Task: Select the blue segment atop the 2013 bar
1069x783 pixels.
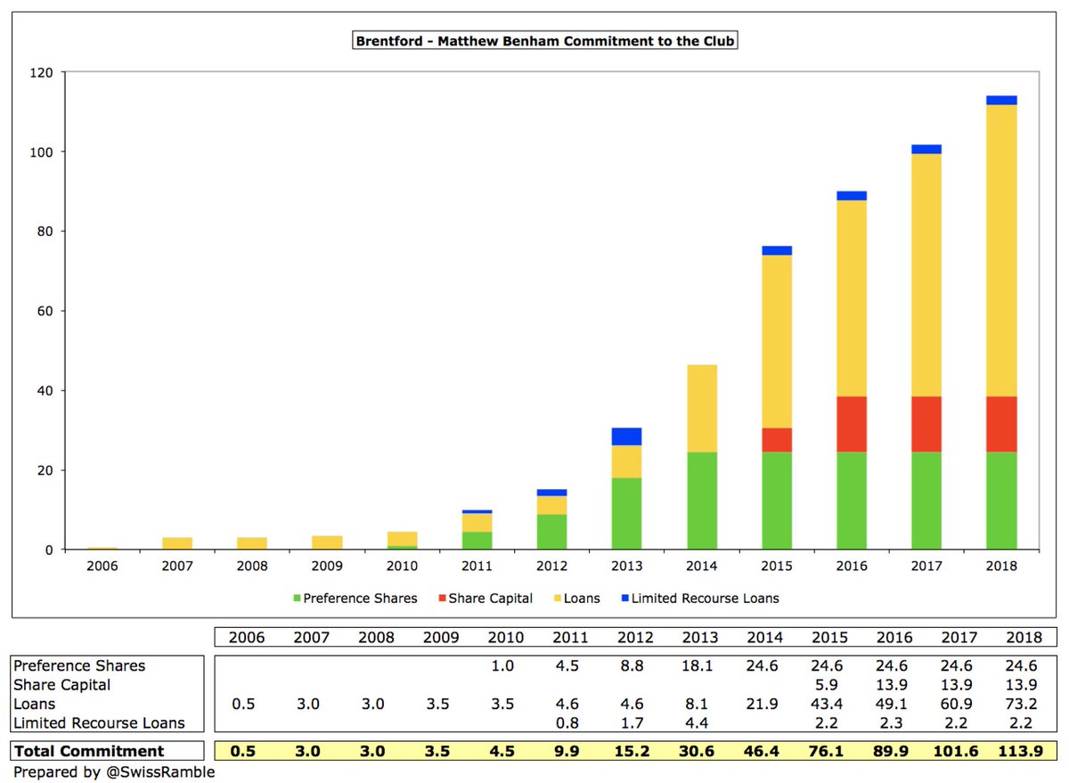Action: 626,436
